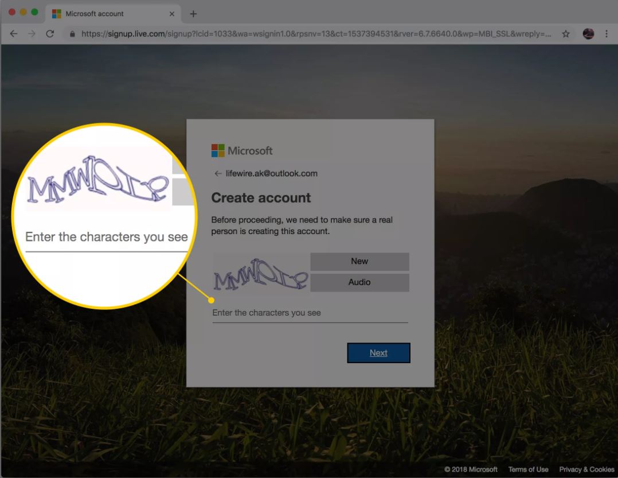The width and height of the screenshot is (618, 478).
Task: Click the Microsoft logo in the dialog
Action: [241, 151]
